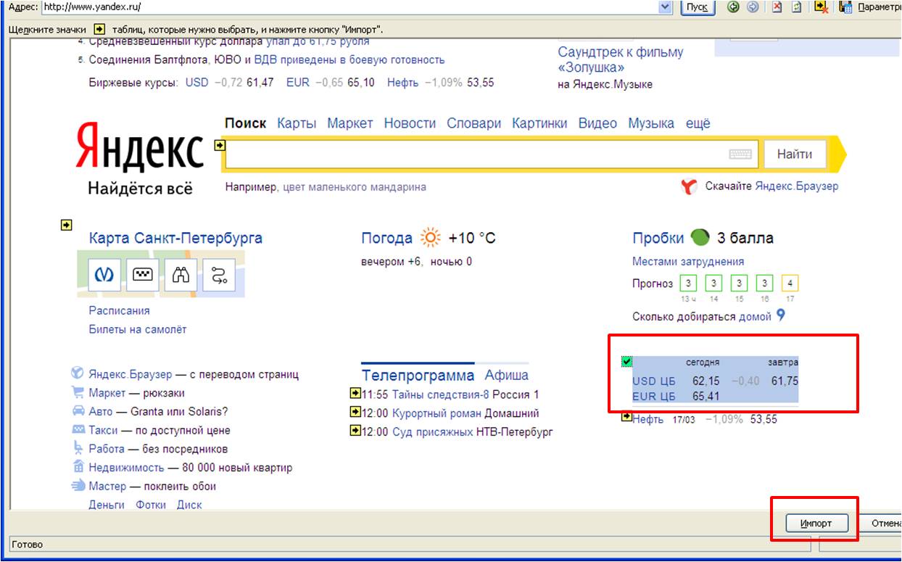Click traffic forecast box showing 4

(x=790, y=284)
